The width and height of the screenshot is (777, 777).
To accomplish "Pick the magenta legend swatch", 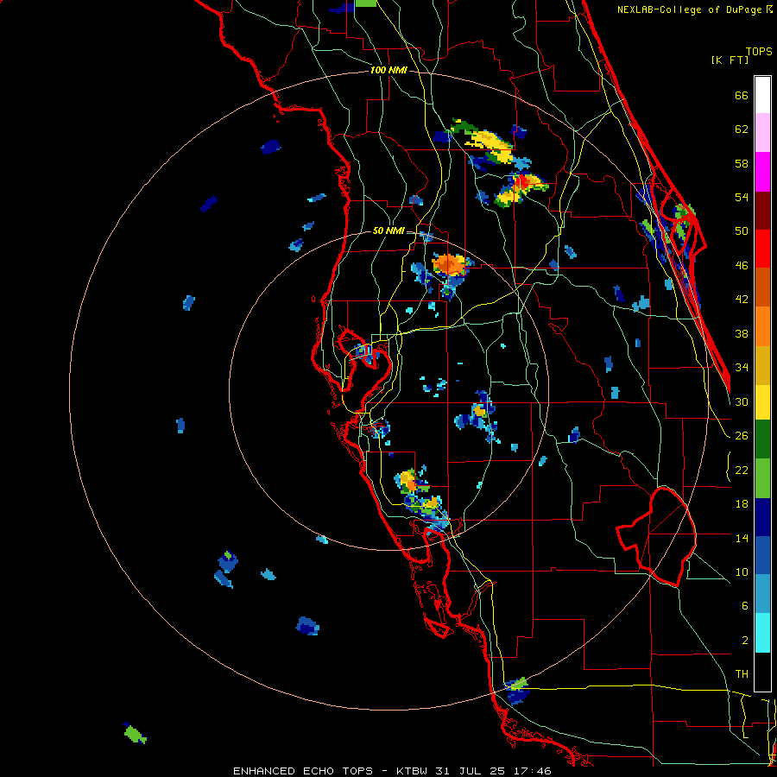I will pos(762,172).
